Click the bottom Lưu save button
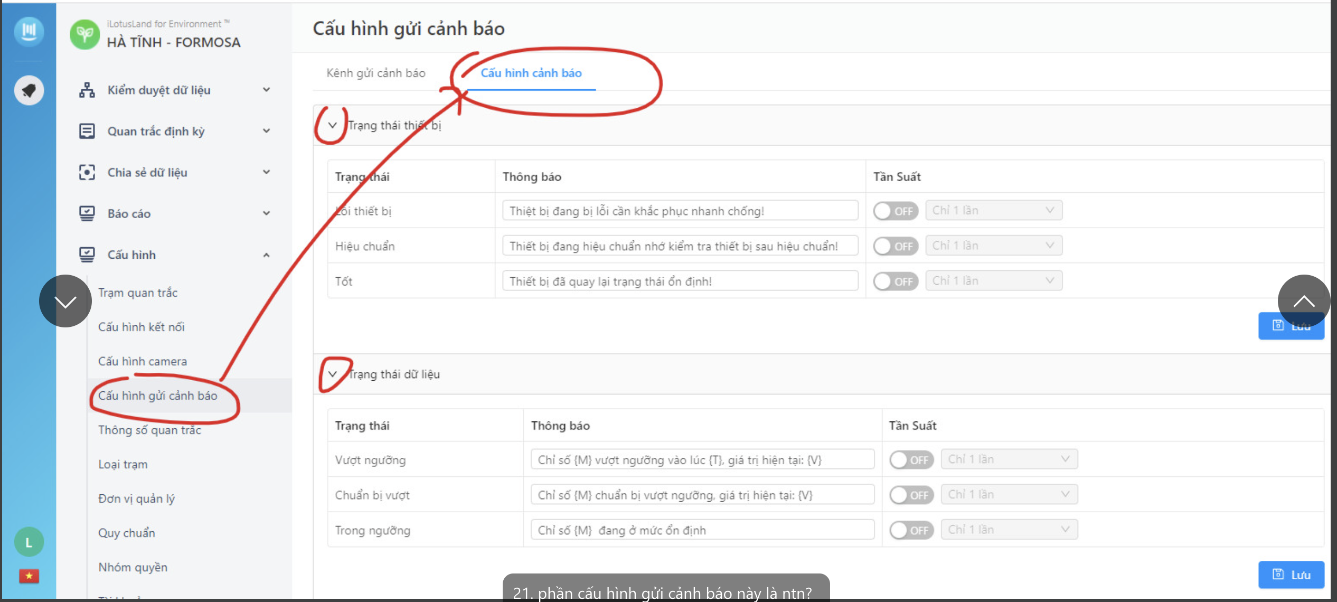Viewport: 1337px width, 602px height. tap(1291, 575)
